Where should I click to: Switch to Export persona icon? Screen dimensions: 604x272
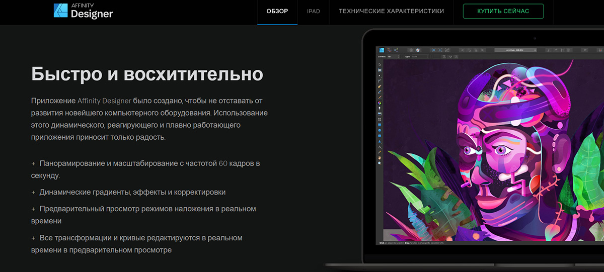(x=396, y=50)
